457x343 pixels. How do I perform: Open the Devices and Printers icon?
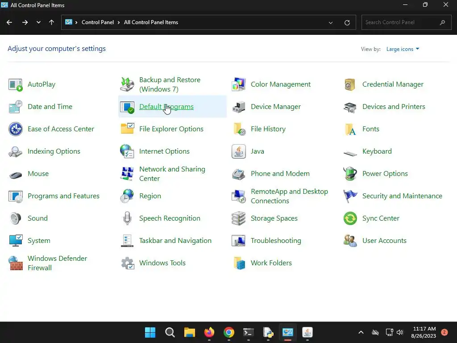tap(350, 107)
